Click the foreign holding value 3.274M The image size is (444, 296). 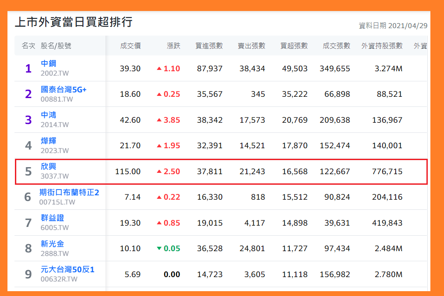(x=389, y=69)
